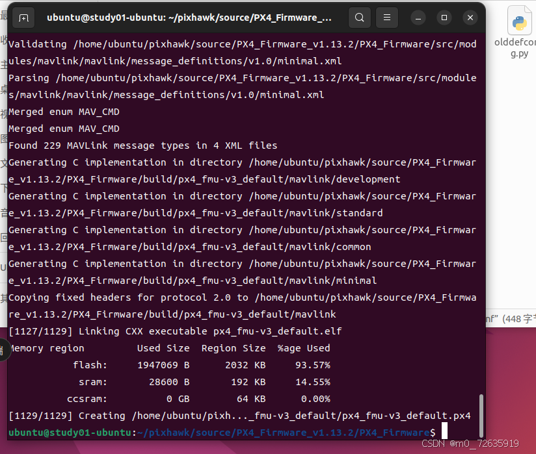The height and width of the screenshot is (454, 536).
Task: Open terminal search
Action: coord(359,18)
